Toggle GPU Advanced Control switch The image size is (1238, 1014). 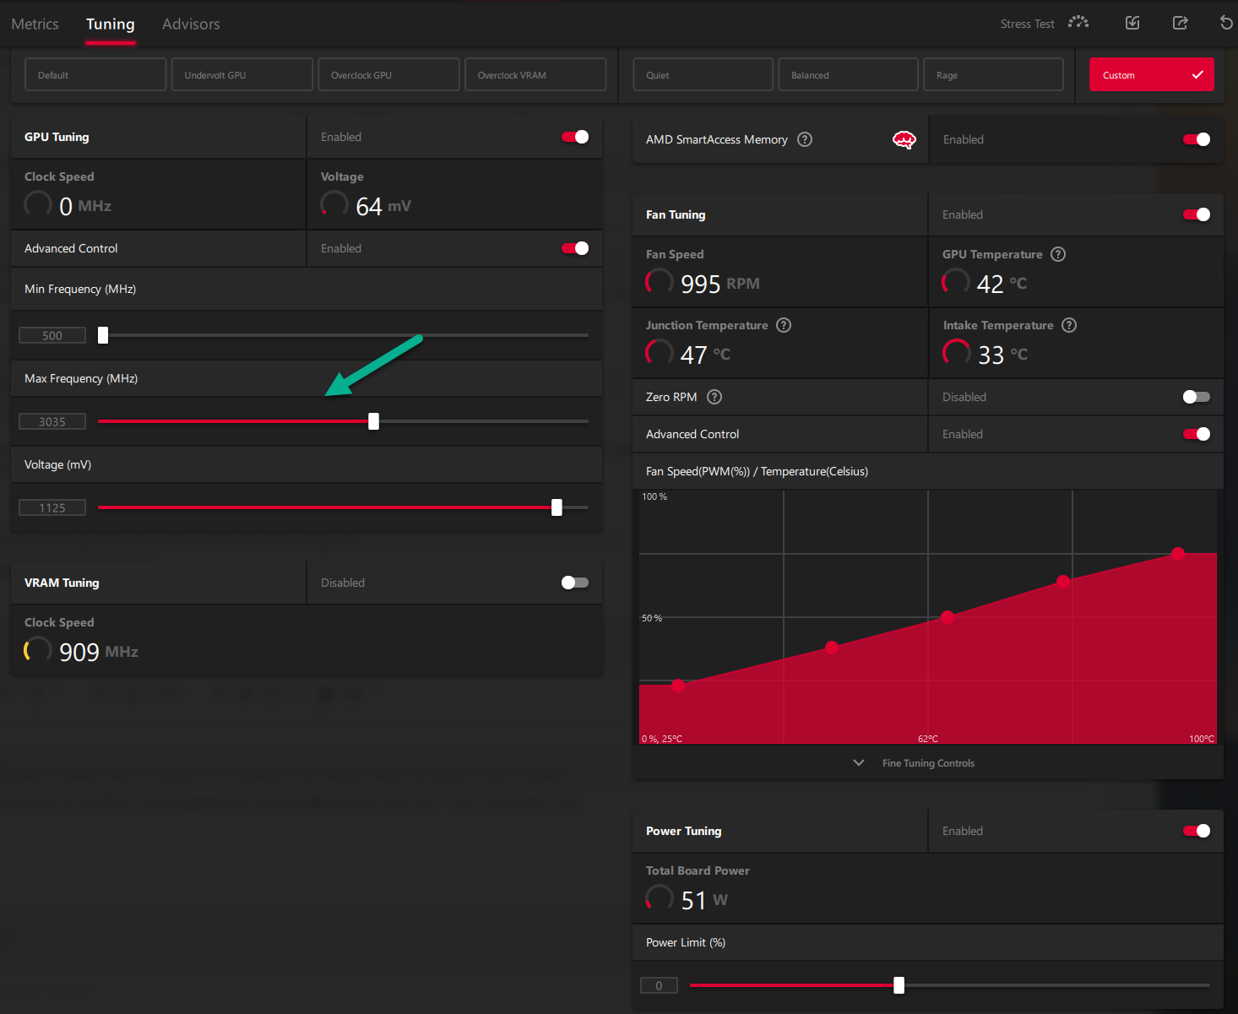575,248
